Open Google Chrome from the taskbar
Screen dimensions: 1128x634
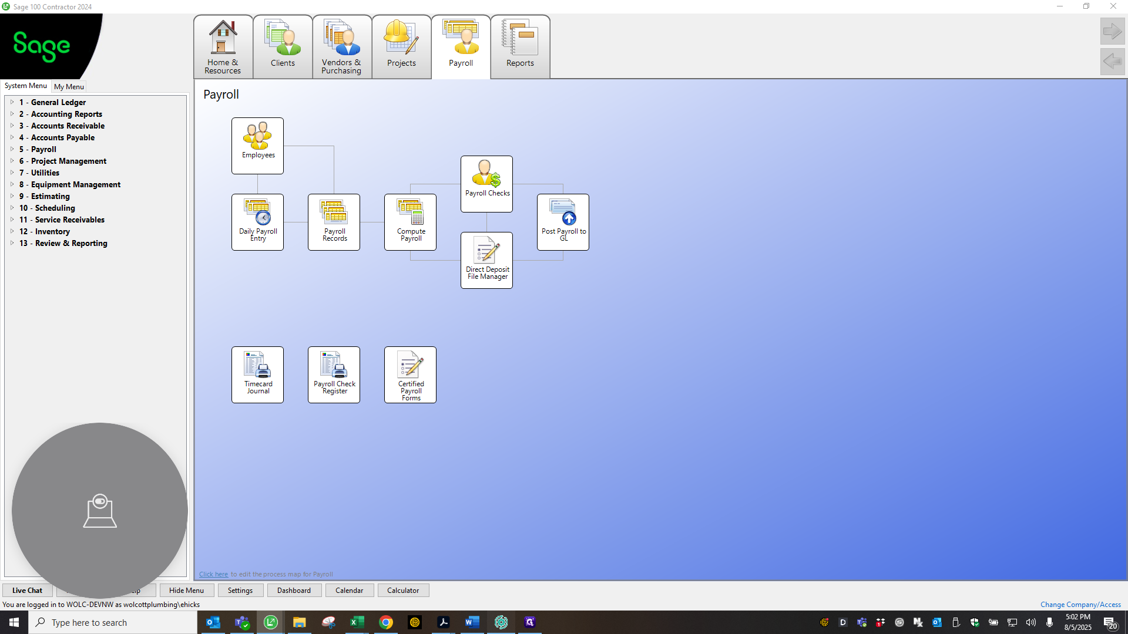(x=386, y=622)
